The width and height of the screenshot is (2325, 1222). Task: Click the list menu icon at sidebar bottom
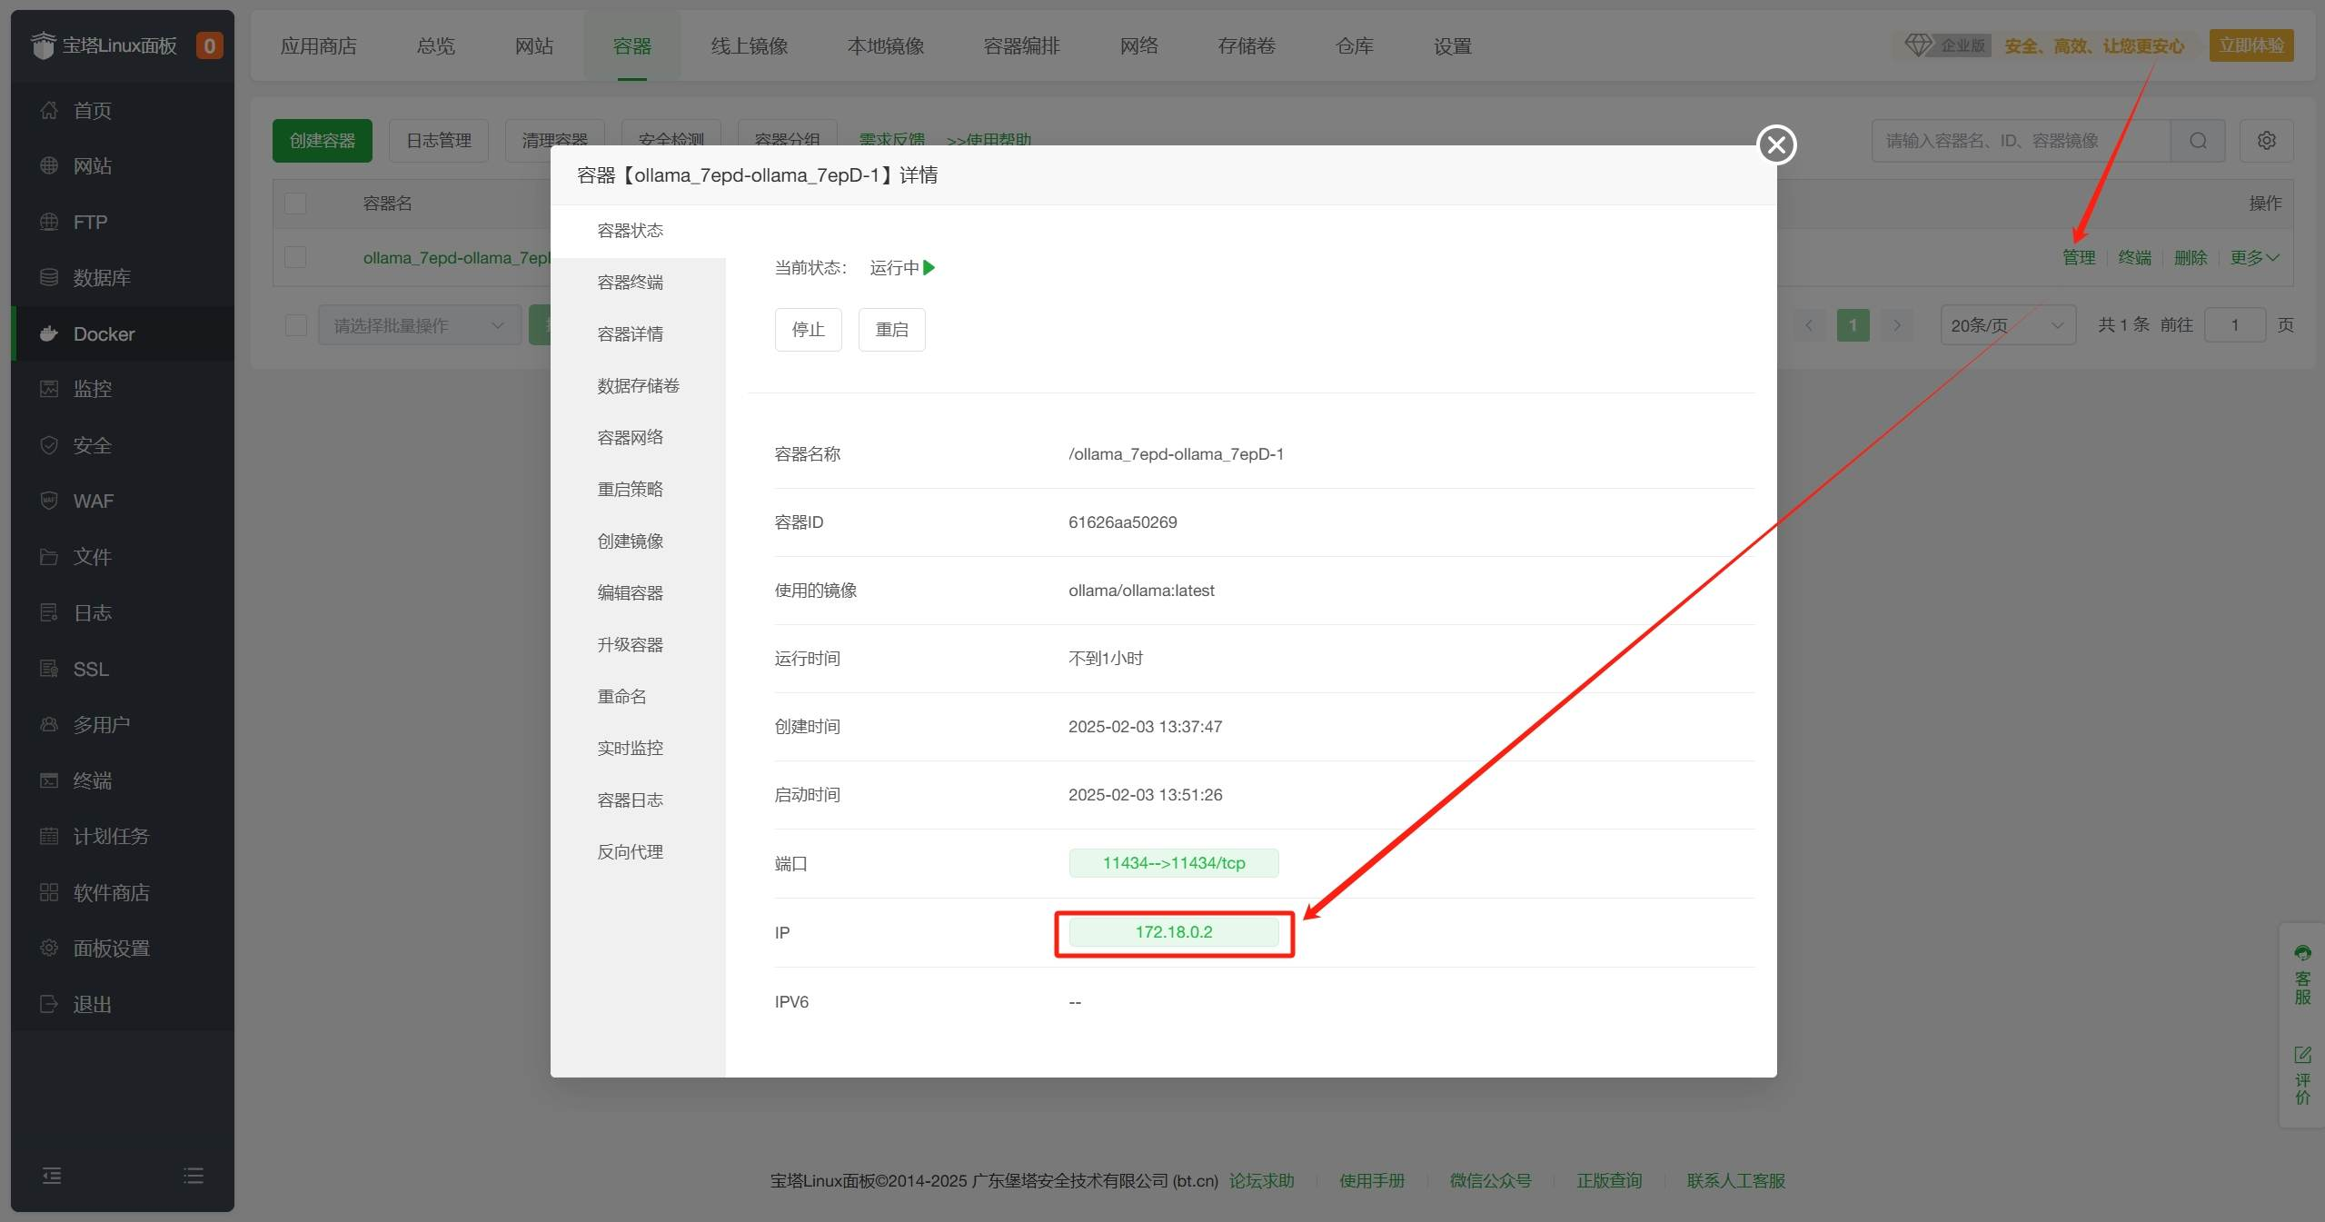tap(194, 1176)
